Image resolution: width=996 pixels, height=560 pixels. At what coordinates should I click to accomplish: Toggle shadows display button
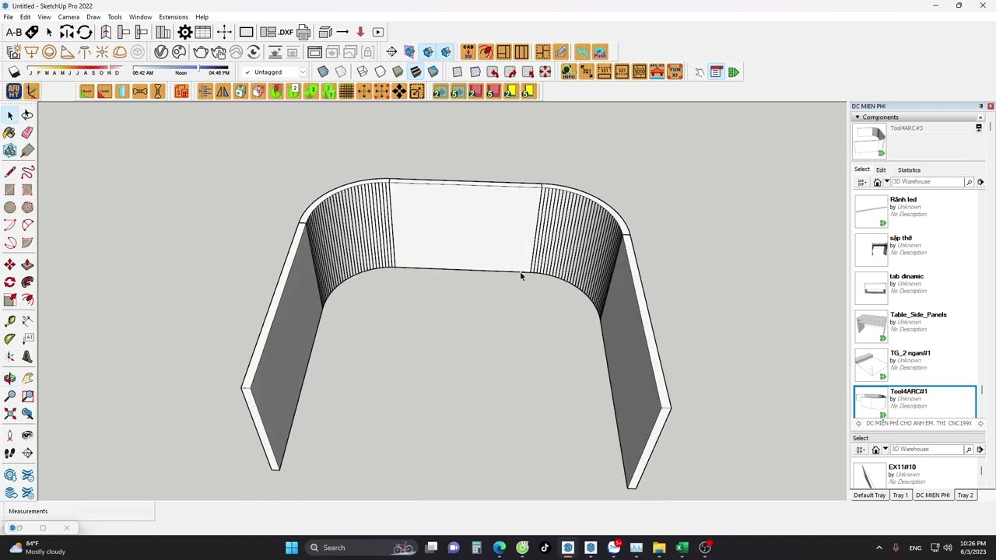tap(14, 72)
